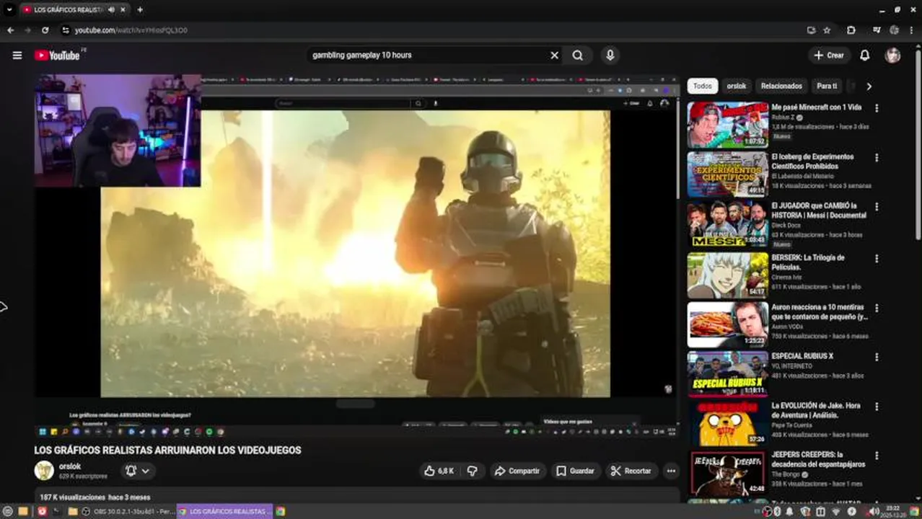This screenshot has height=519, width=922.
Task: Go back with the browser back arrow
Action: [10, 30]
